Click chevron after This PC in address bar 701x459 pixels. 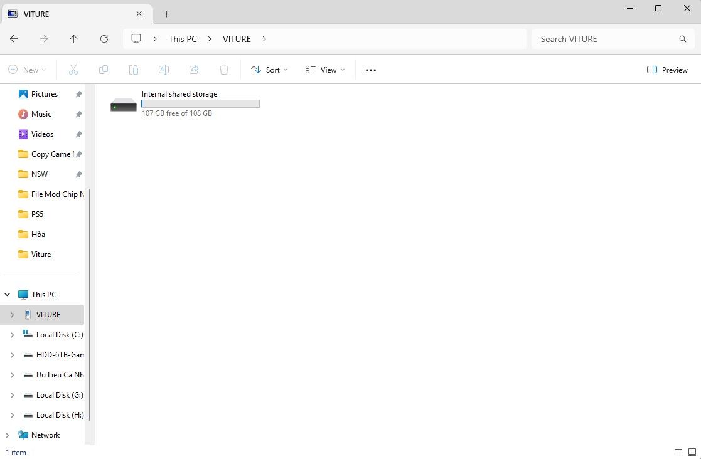coord(209,39)
